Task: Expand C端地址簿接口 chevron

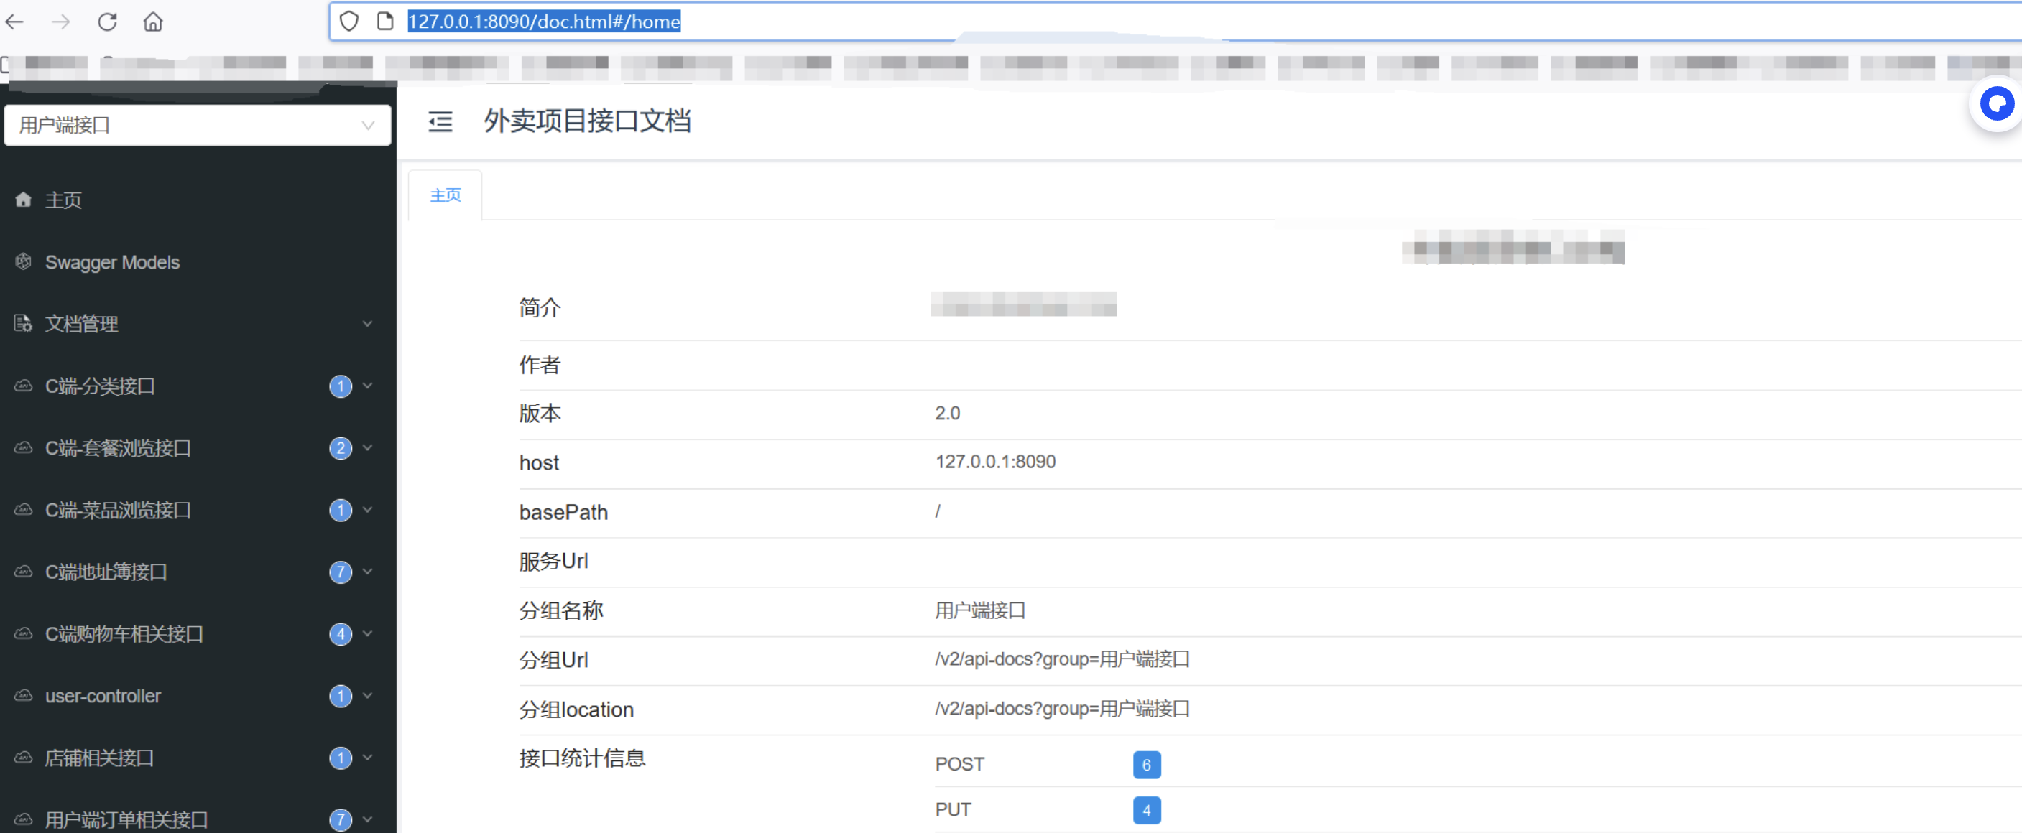Action: (x=367, y=571)
